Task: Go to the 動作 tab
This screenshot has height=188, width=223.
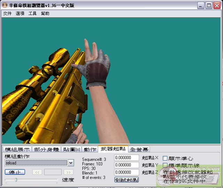Action: click(x=90, y=149)
